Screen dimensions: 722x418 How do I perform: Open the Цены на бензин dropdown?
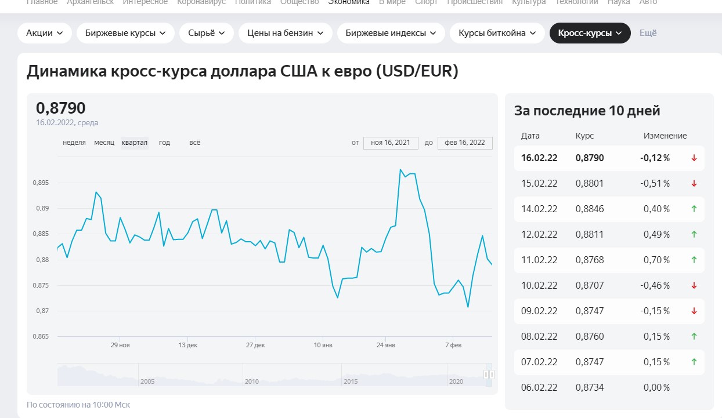click(x=285, y=33)
